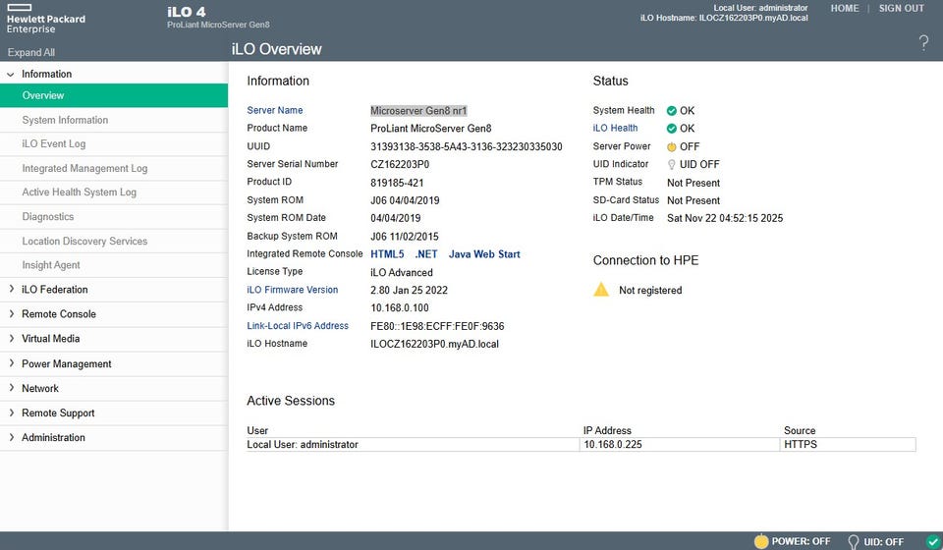
Task: Open the iLO Firmware Version link
Action: point(292,290)
